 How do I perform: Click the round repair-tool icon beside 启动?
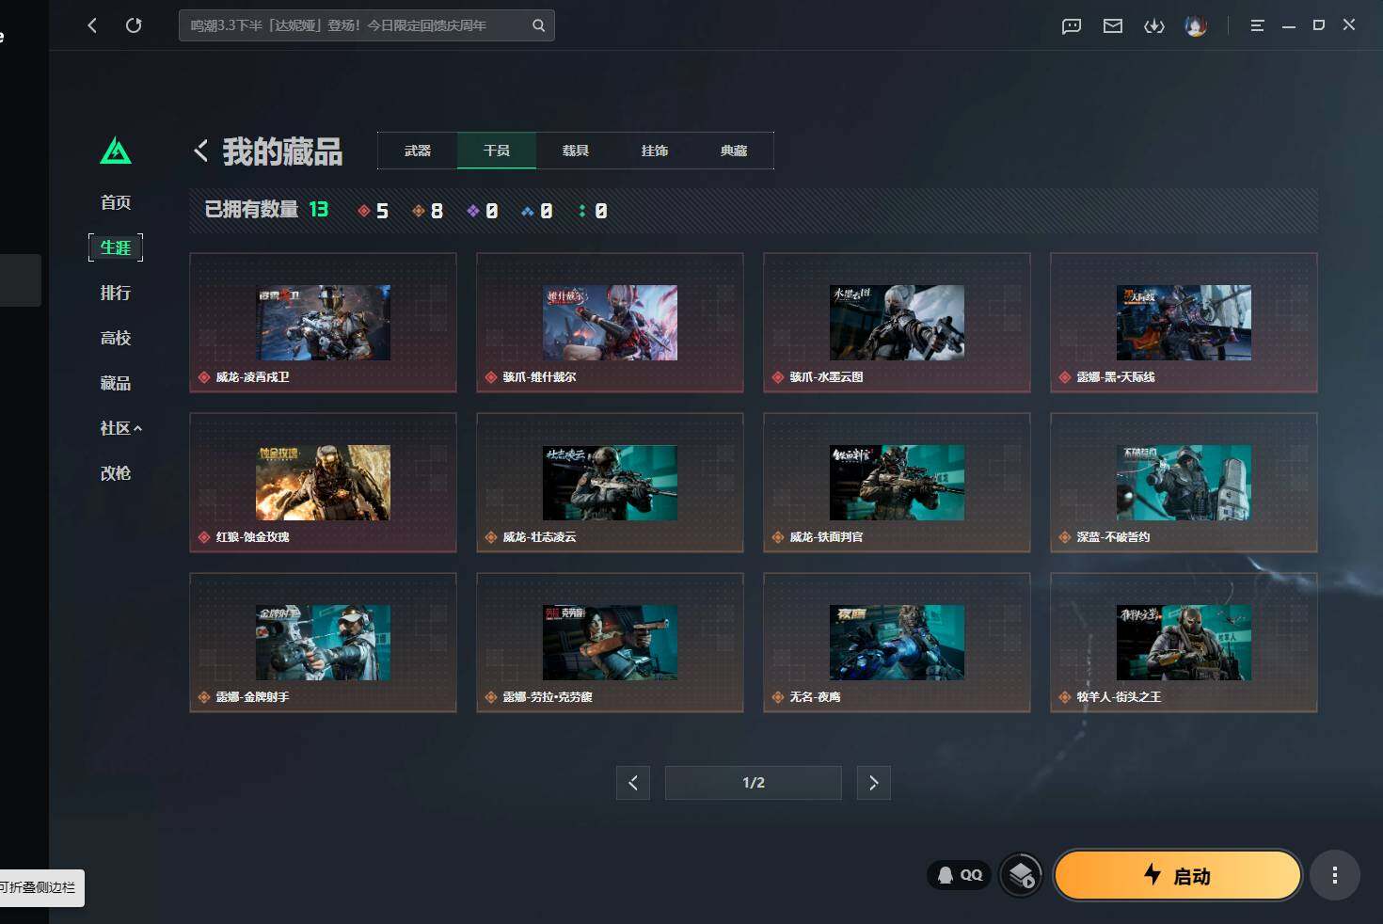click(x=1021, y=876)
